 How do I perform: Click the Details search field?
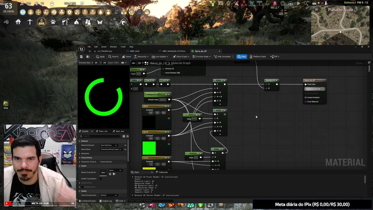[100, 136]
